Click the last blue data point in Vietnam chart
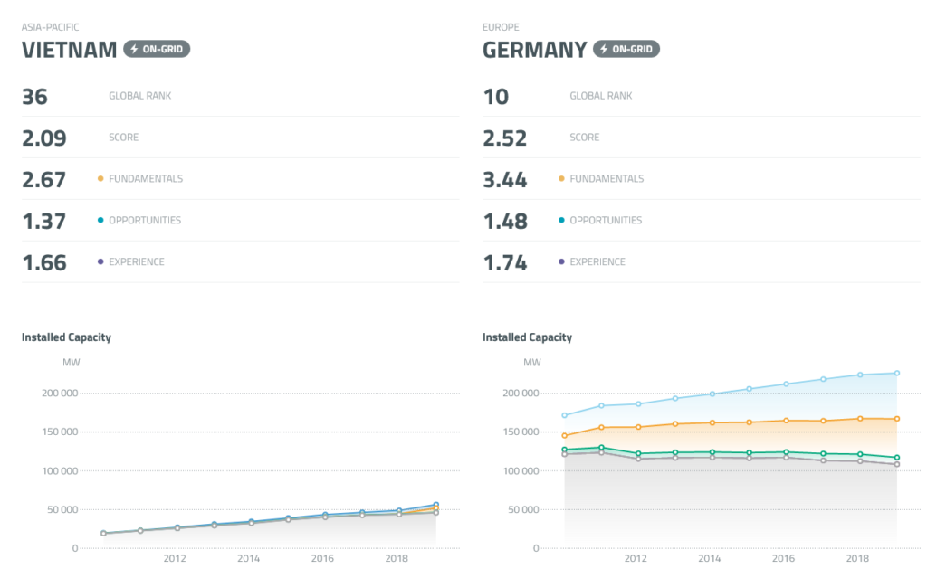This screenshot has height=588, width=927. pos(436,505)
